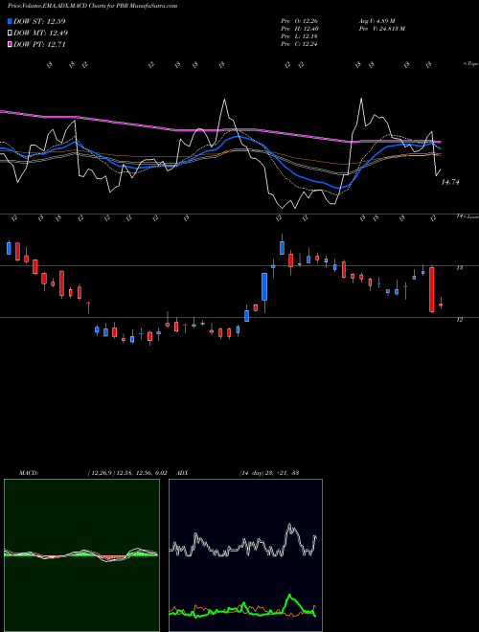The width and height of the screenshot is (479, 632).
Task: Click the ADX panel heading
Action: (183, 473)
